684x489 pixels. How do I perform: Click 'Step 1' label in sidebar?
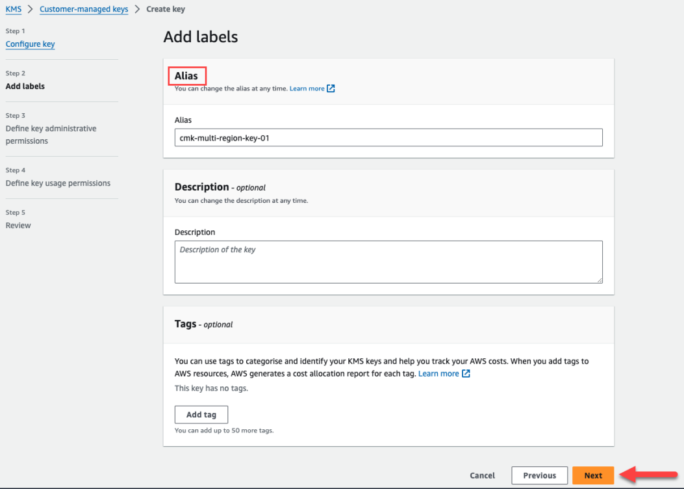[x=16, y=31]
